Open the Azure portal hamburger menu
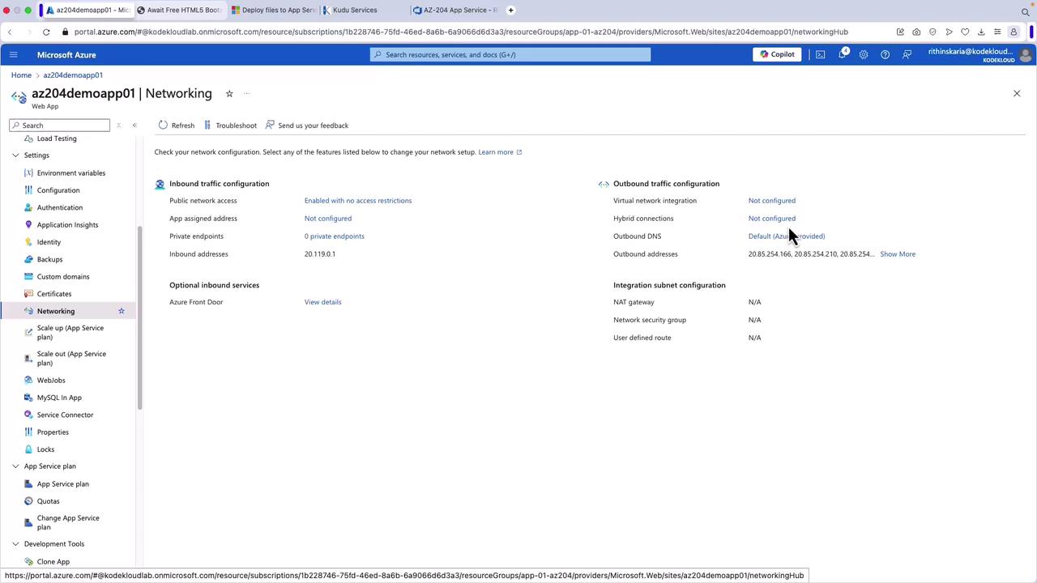1037x583 pixels. [x=13, y=54]
